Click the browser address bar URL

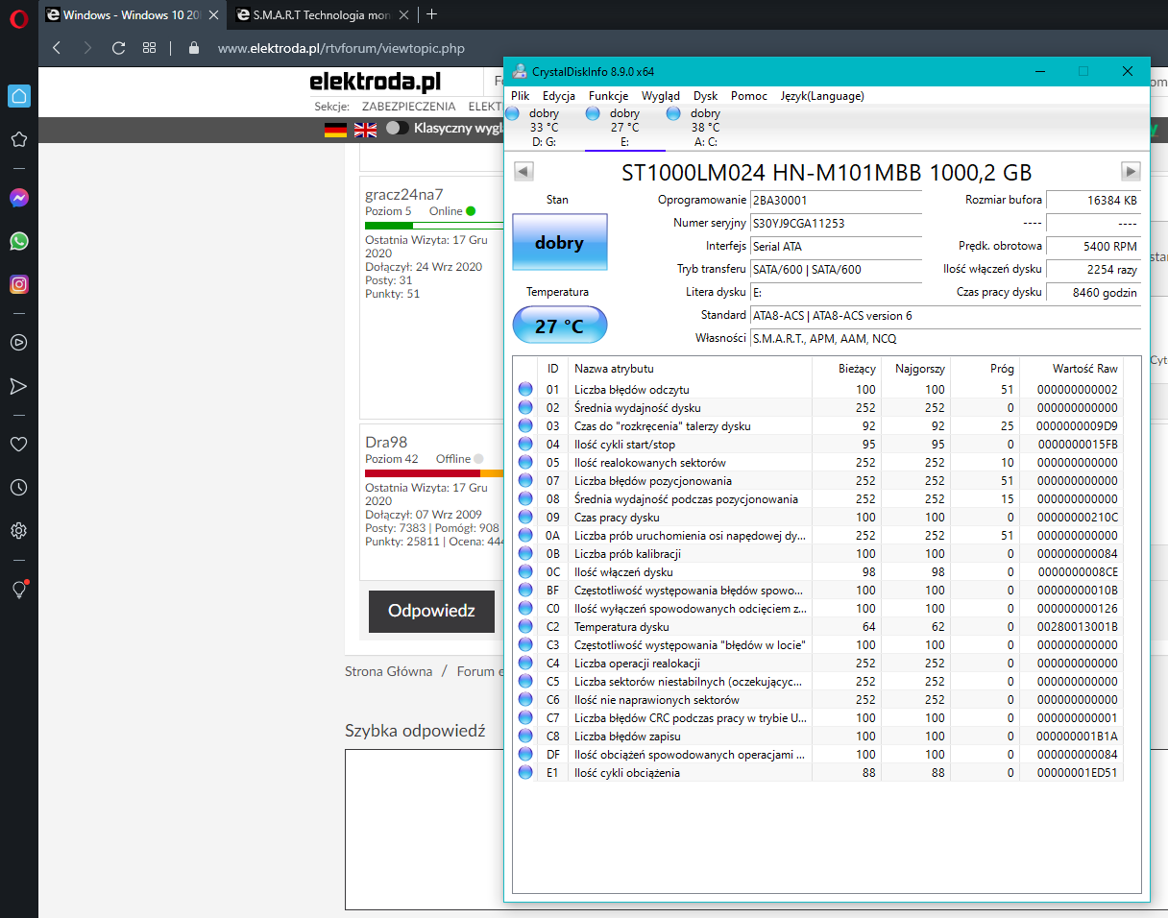click(x=341, y=48)
